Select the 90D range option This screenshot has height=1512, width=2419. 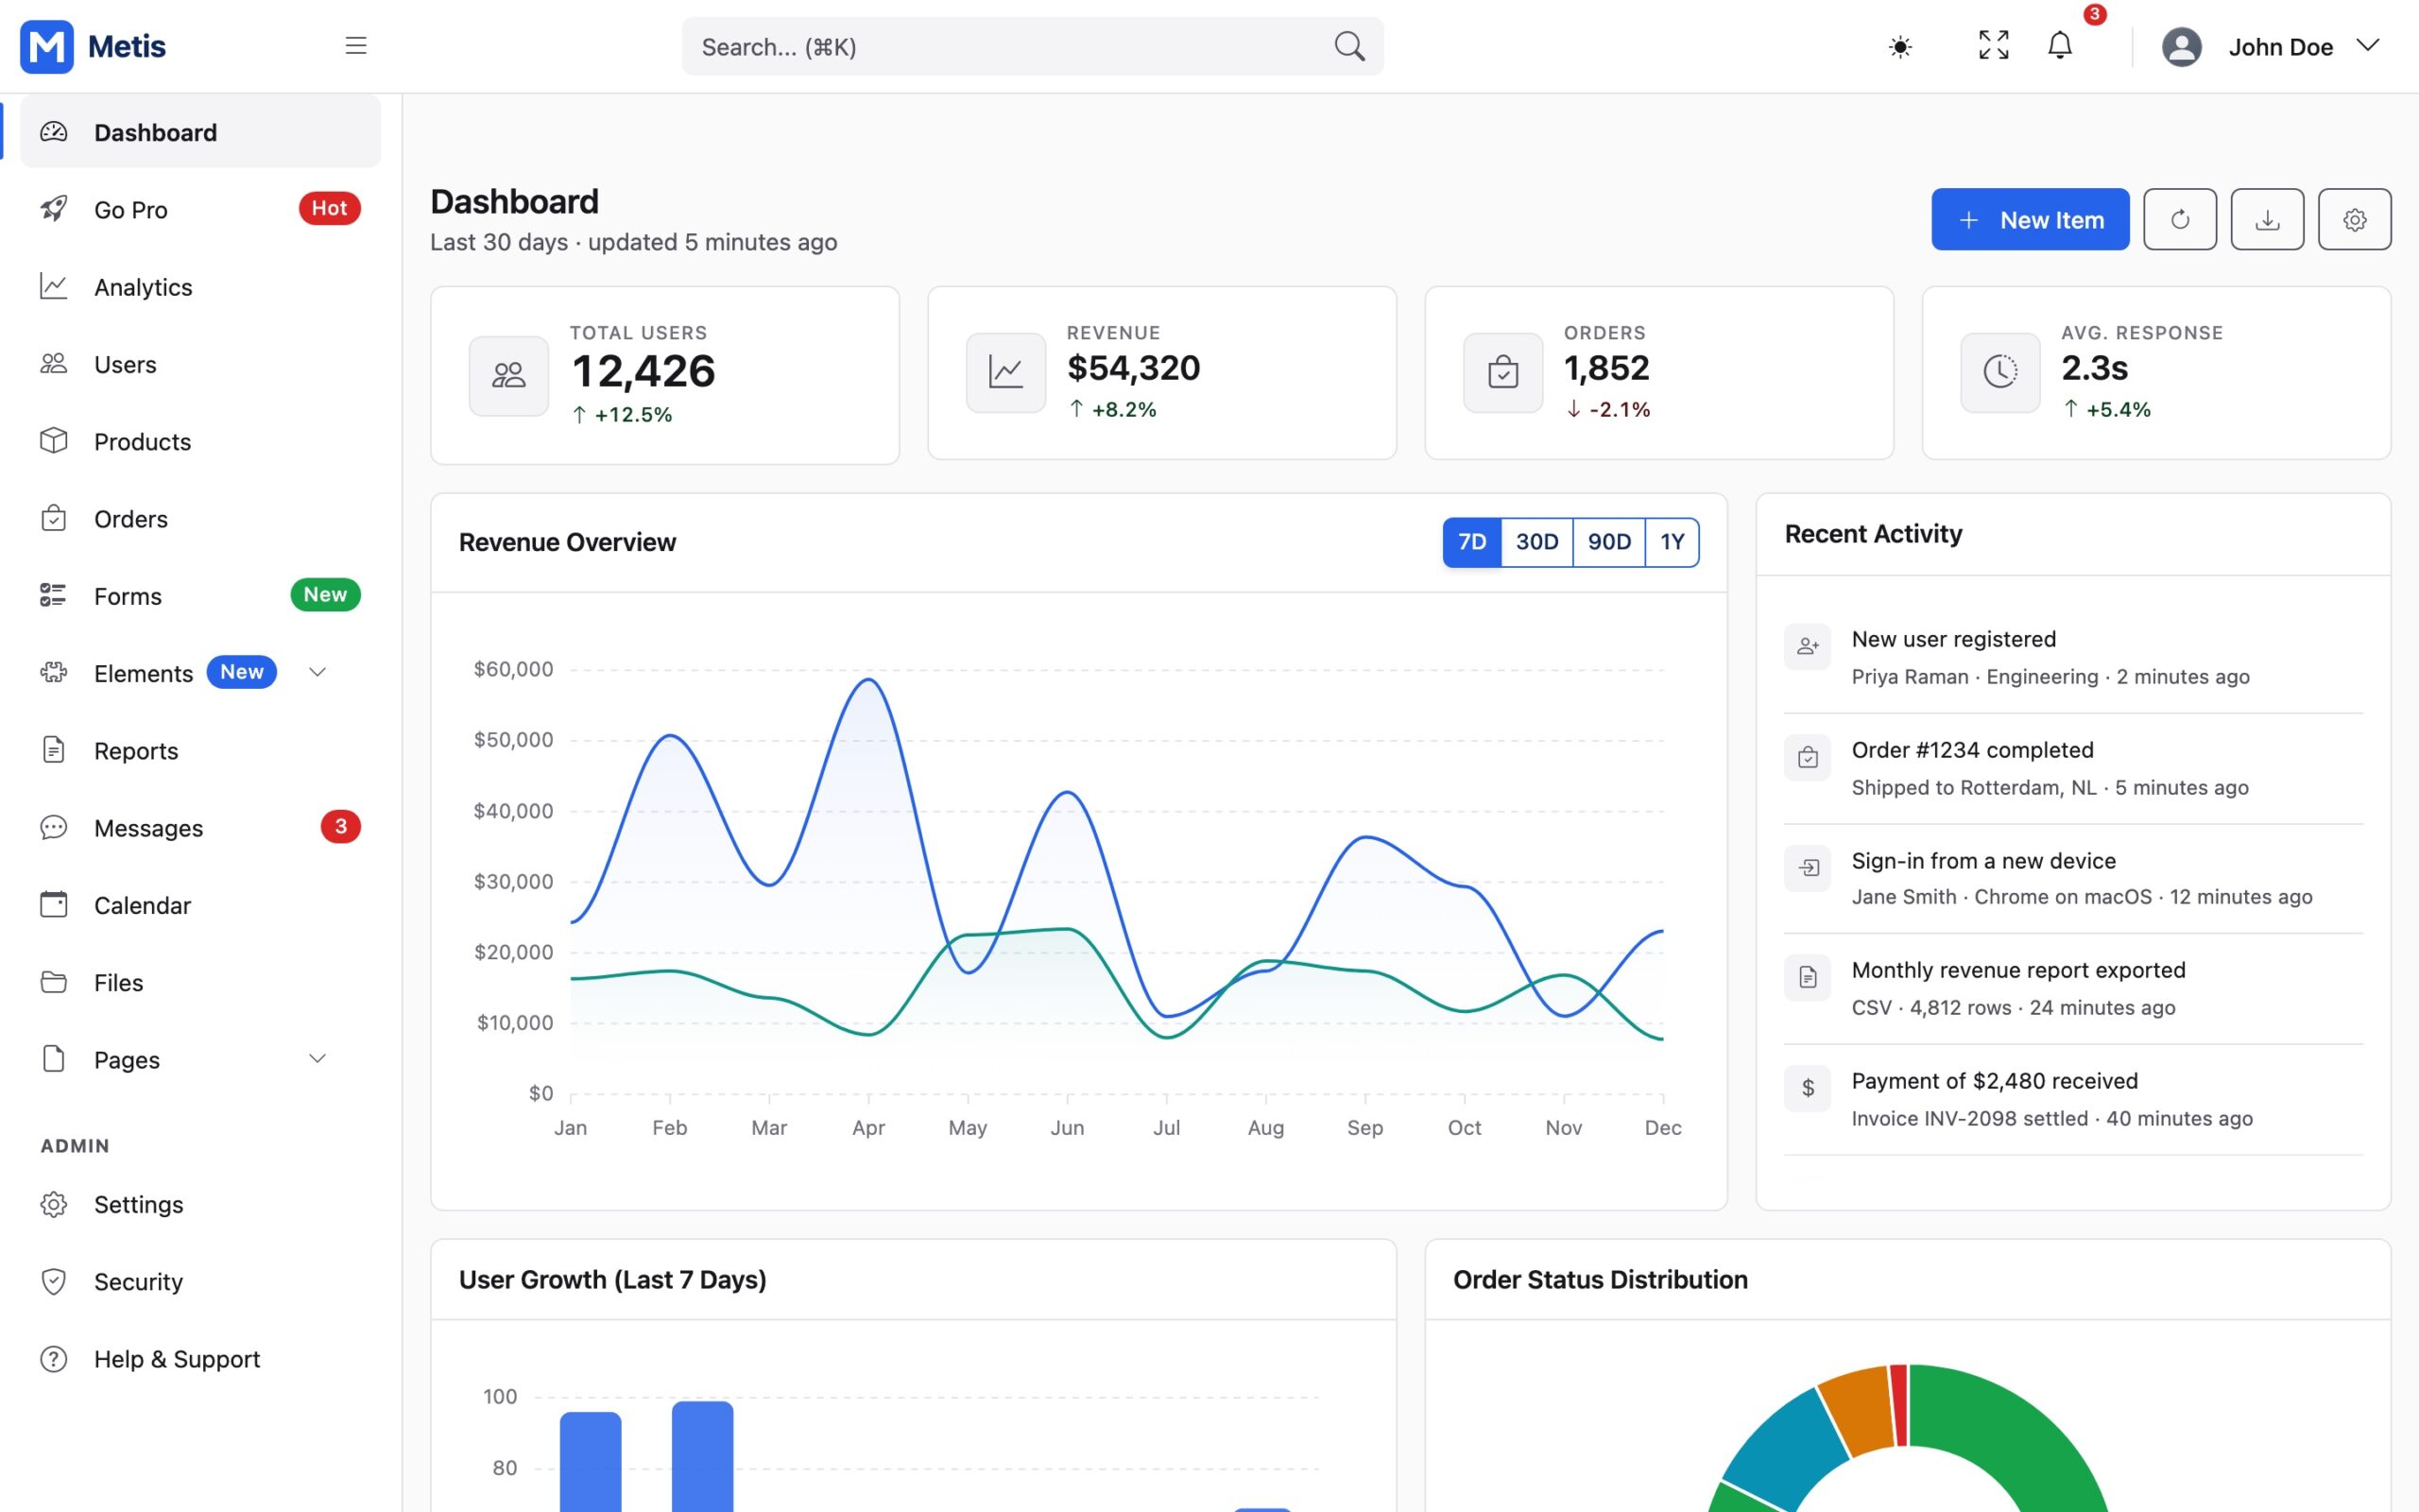click(x=1608, y=542)
